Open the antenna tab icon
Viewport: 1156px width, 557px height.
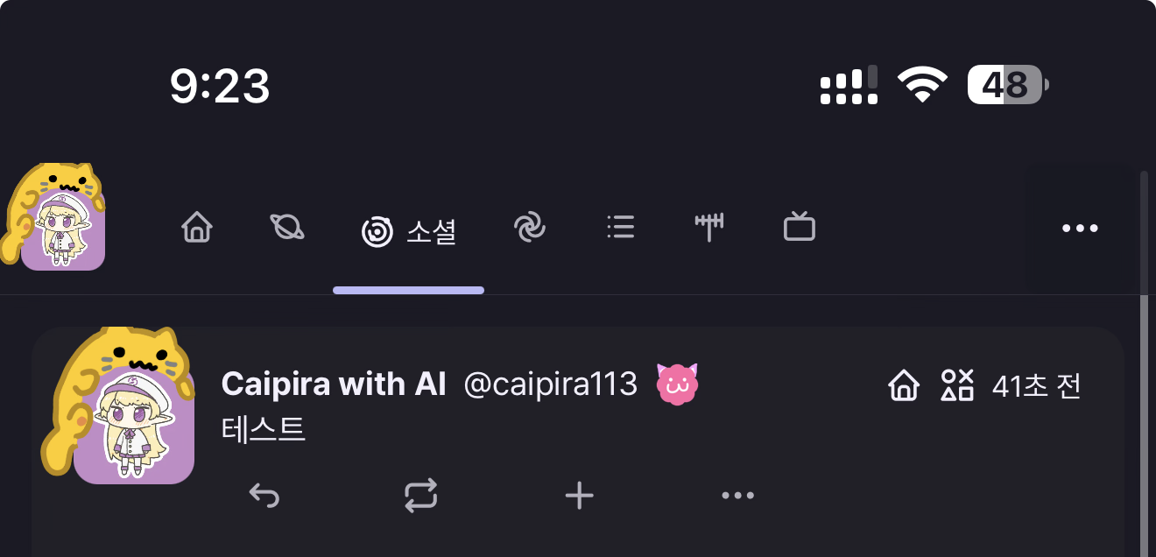tap(709, 229)
